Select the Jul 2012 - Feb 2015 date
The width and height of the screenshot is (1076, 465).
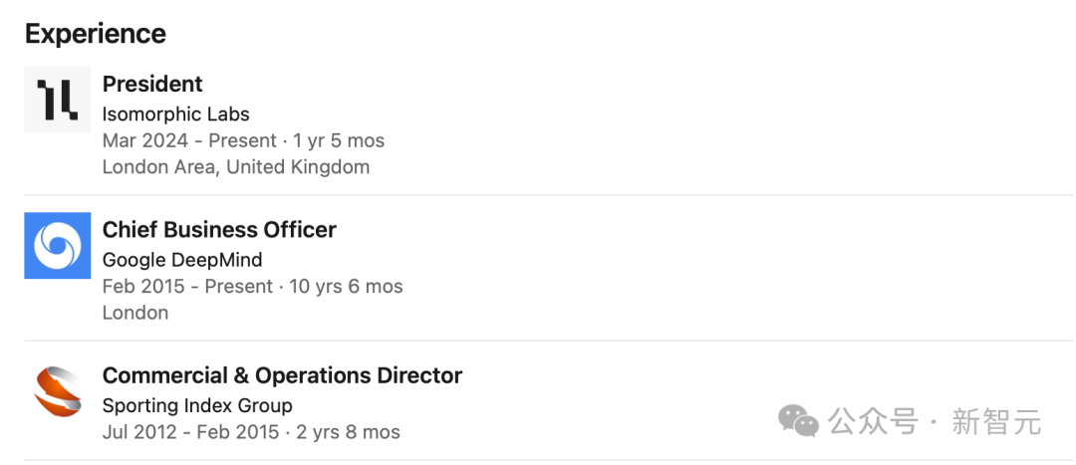coord(190,432)
